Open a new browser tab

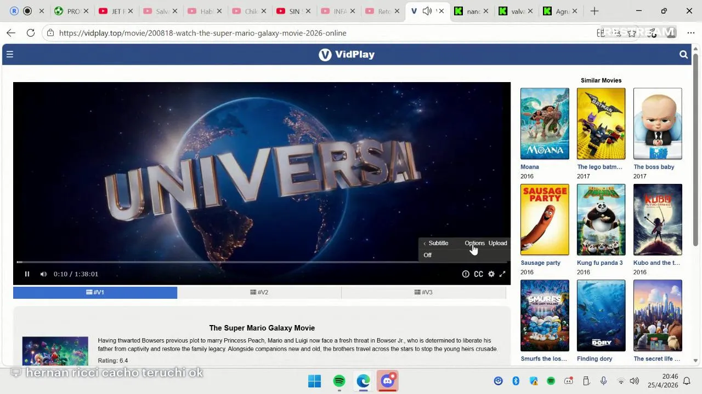595,11
